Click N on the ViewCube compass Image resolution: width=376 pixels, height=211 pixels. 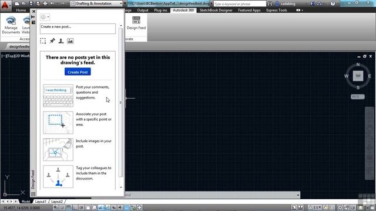(358, 64)
